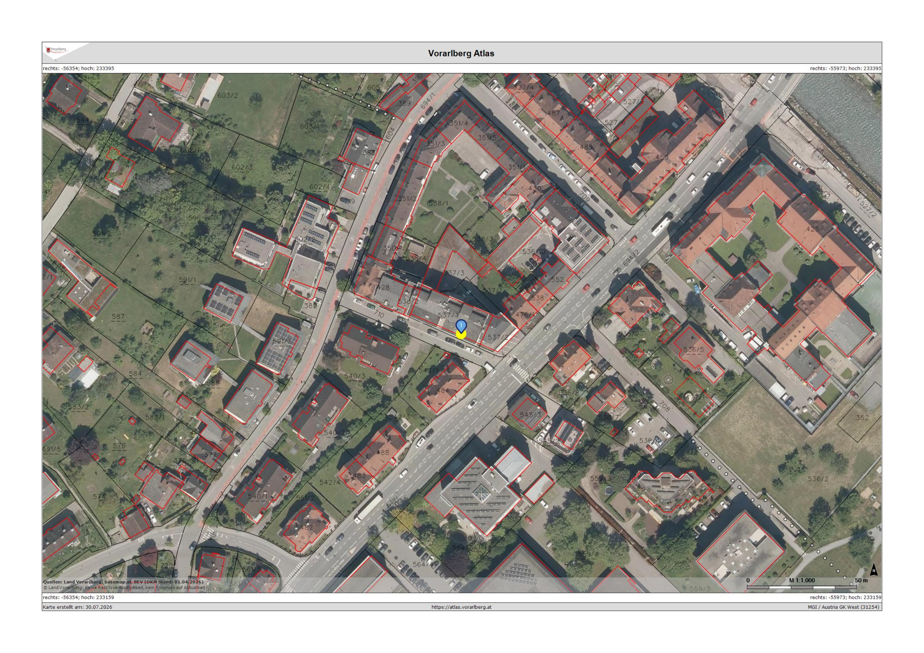Click parcel label 536/10

point(534,251)
